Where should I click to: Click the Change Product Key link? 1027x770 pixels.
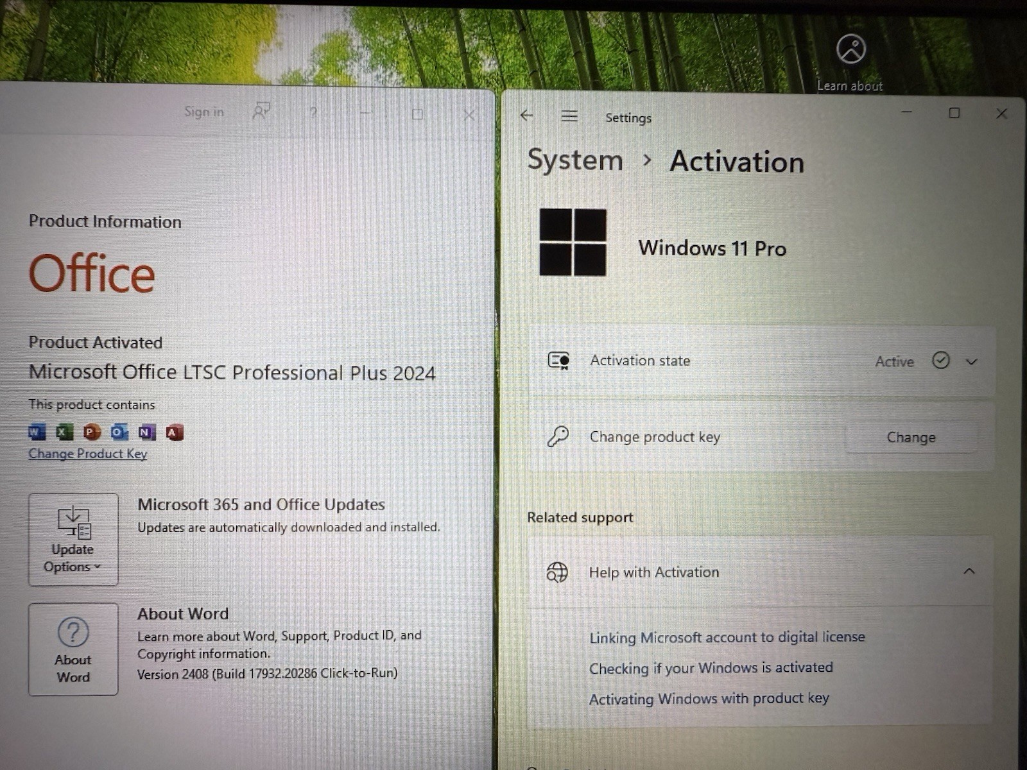pos(88,454)
